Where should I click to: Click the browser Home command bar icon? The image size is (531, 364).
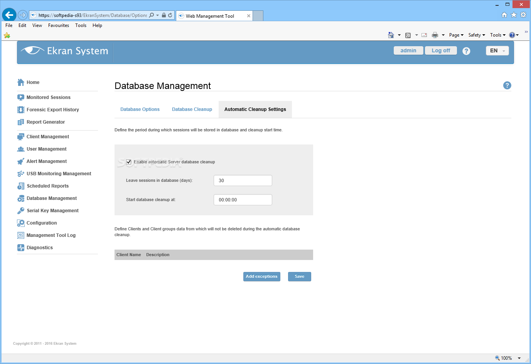click(x=391, y=35)
